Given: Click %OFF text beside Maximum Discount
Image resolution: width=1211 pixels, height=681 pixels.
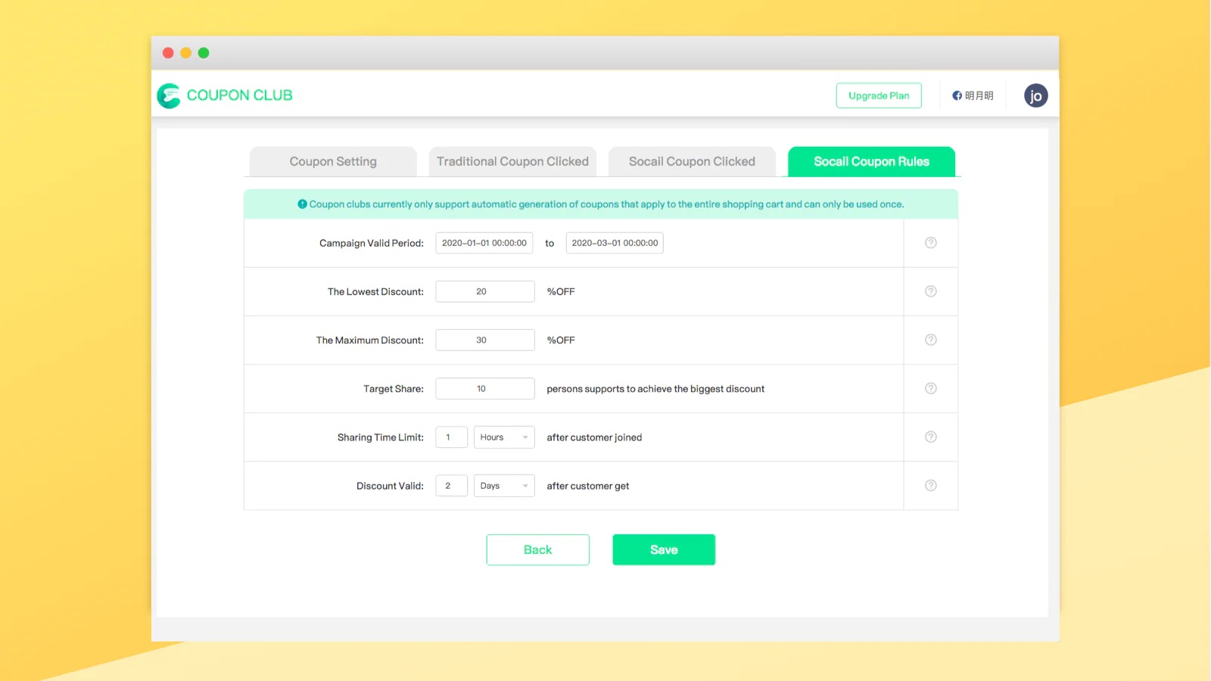Looking at the screenshot, I should (561, 340).
